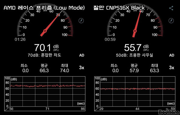
Task: Click the Bodnara watermark logo
Action: pyautogui.click(x=169, y=112)
